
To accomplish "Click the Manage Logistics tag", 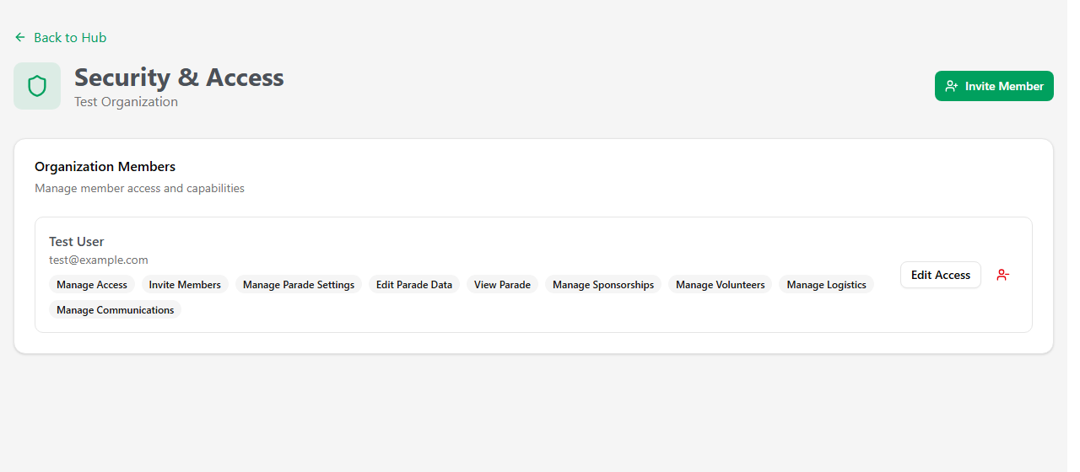I will (827, 285).
